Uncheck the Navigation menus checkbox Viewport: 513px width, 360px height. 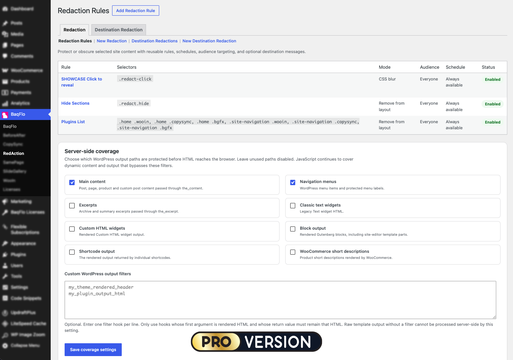(293, 182)
